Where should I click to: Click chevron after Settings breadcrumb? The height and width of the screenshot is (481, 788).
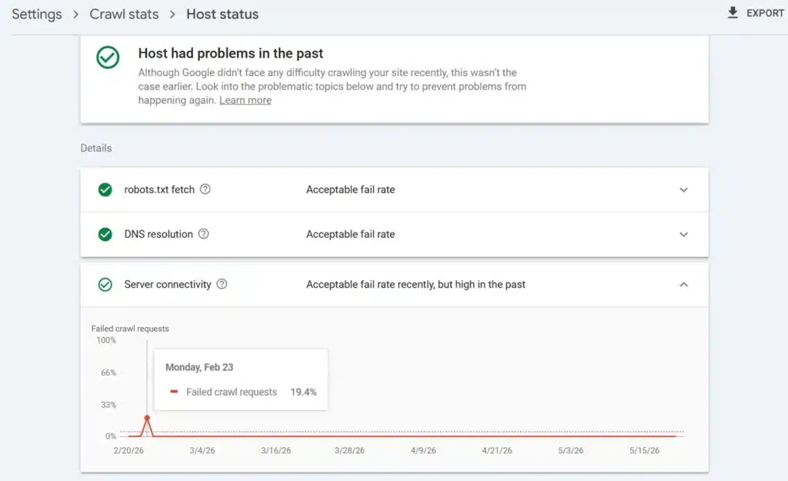coord(76,14)
